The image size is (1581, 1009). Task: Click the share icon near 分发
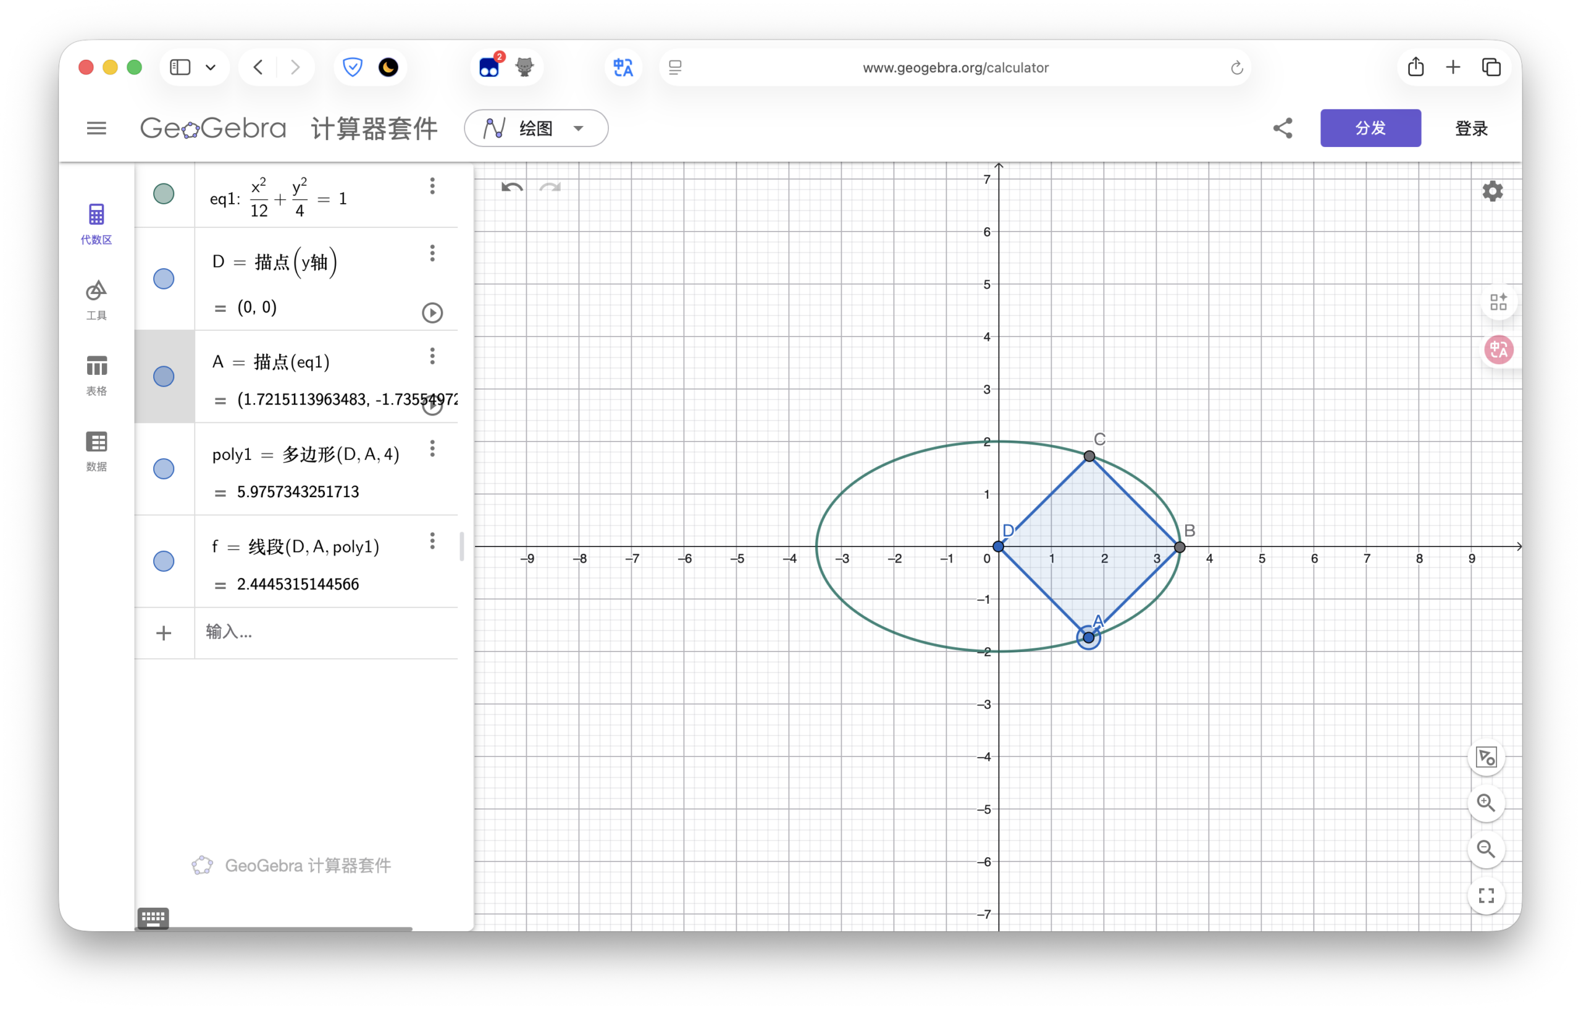[1282, 128]
